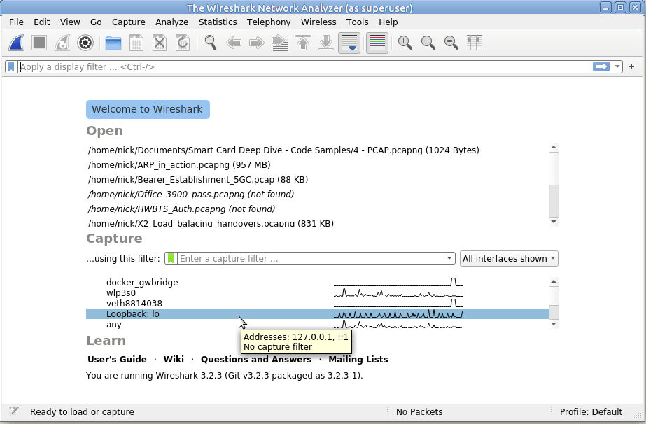This screenshot has height=424, width=646.
Task: Zoom in the main window text
Action: tap(405, 43)
